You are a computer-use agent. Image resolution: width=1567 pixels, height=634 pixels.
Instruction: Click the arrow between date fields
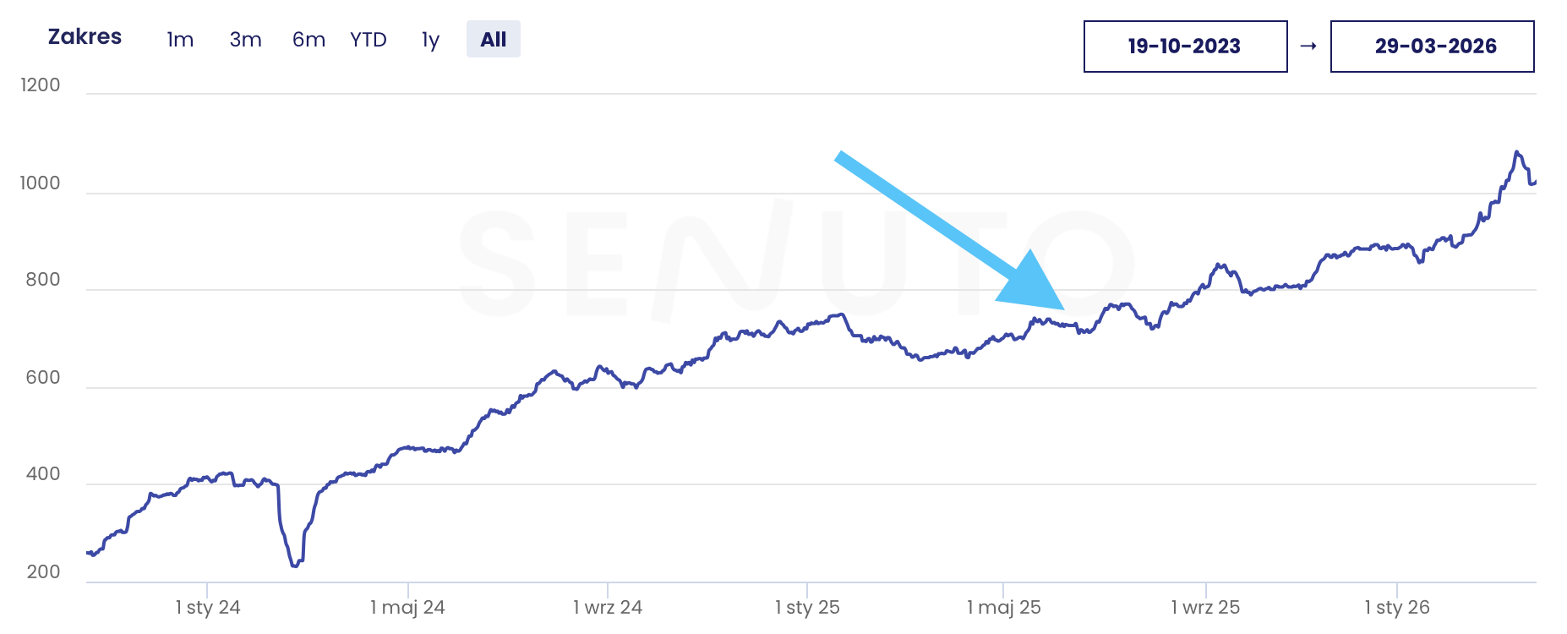coord(1308,46)
